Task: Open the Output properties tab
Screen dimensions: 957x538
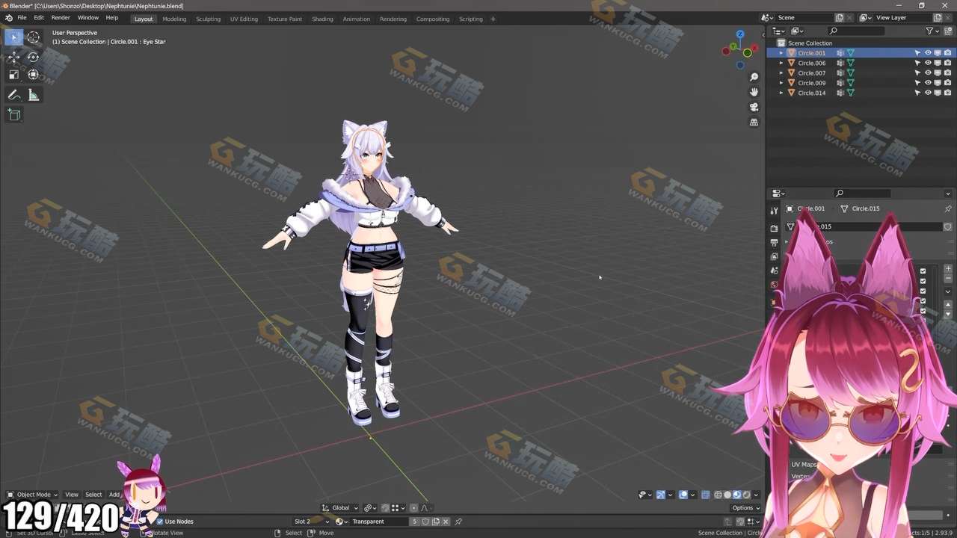Action: pyautogui.click(x=774, y=242)
